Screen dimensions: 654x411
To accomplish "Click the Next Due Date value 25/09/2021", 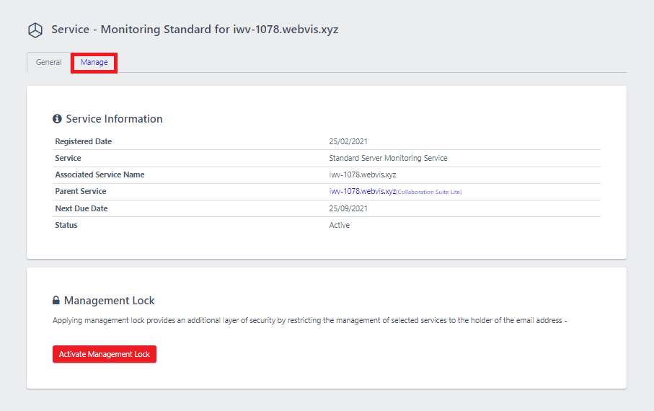I will point(348,208).
